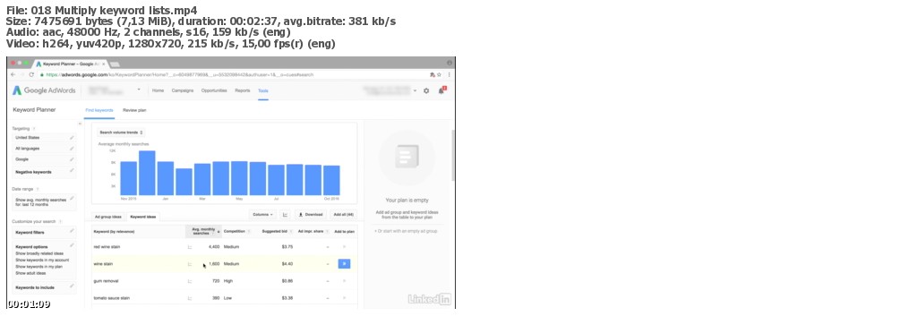The width and height of the screenshot is (917, 325).
Task: Click the Add all (44) button
Action: click(x=343, y=215)
